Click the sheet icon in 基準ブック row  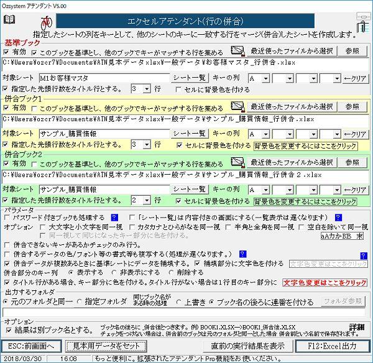click(x=237, y=51)
